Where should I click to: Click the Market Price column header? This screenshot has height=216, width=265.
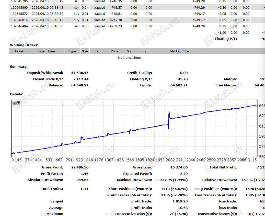[x=179, y=51]
